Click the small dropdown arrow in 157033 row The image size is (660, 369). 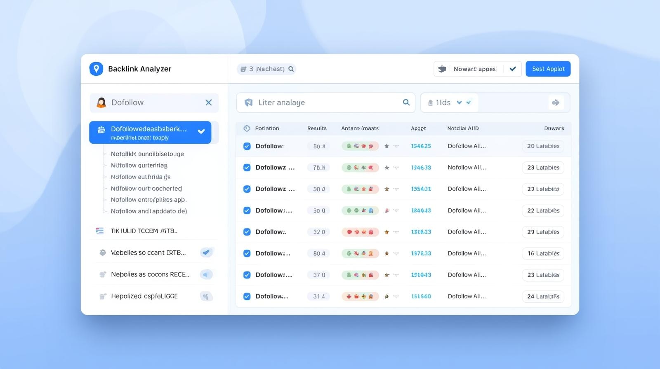click(396, 253)
